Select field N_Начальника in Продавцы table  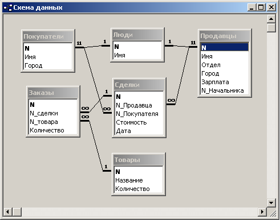225,90
